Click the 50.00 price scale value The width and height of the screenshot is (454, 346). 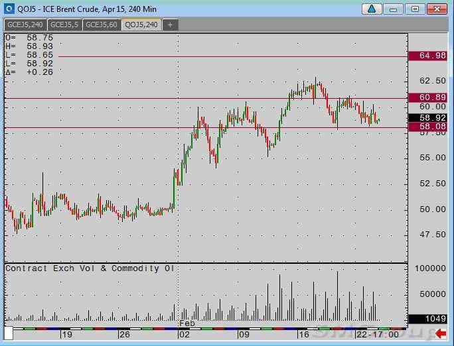coord(433,209)
